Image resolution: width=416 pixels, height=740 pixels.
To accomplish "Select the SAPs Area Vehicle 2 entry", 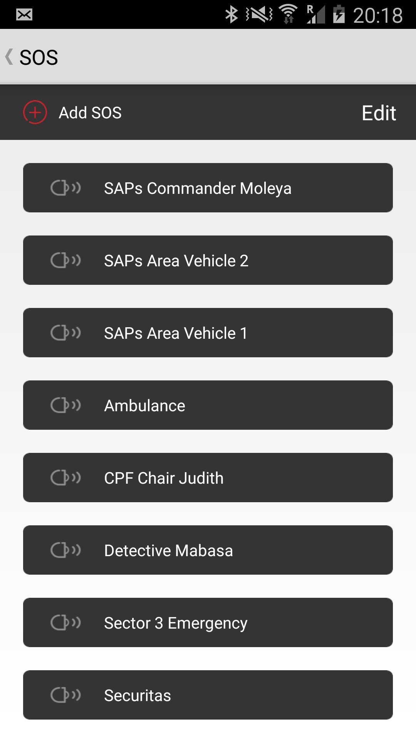I will click(x=208, y=260).
